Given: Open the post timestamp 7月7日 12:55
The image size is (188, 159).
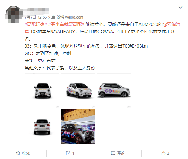Looking at the screenshot, I should tap(36, 17).
